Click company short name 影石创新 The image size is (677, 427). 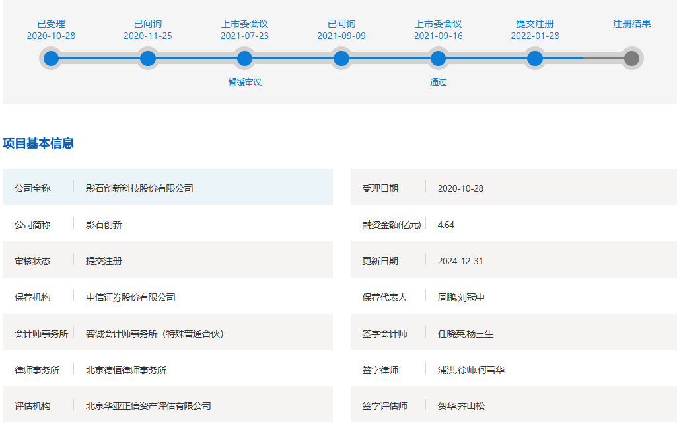pos(104,225)
